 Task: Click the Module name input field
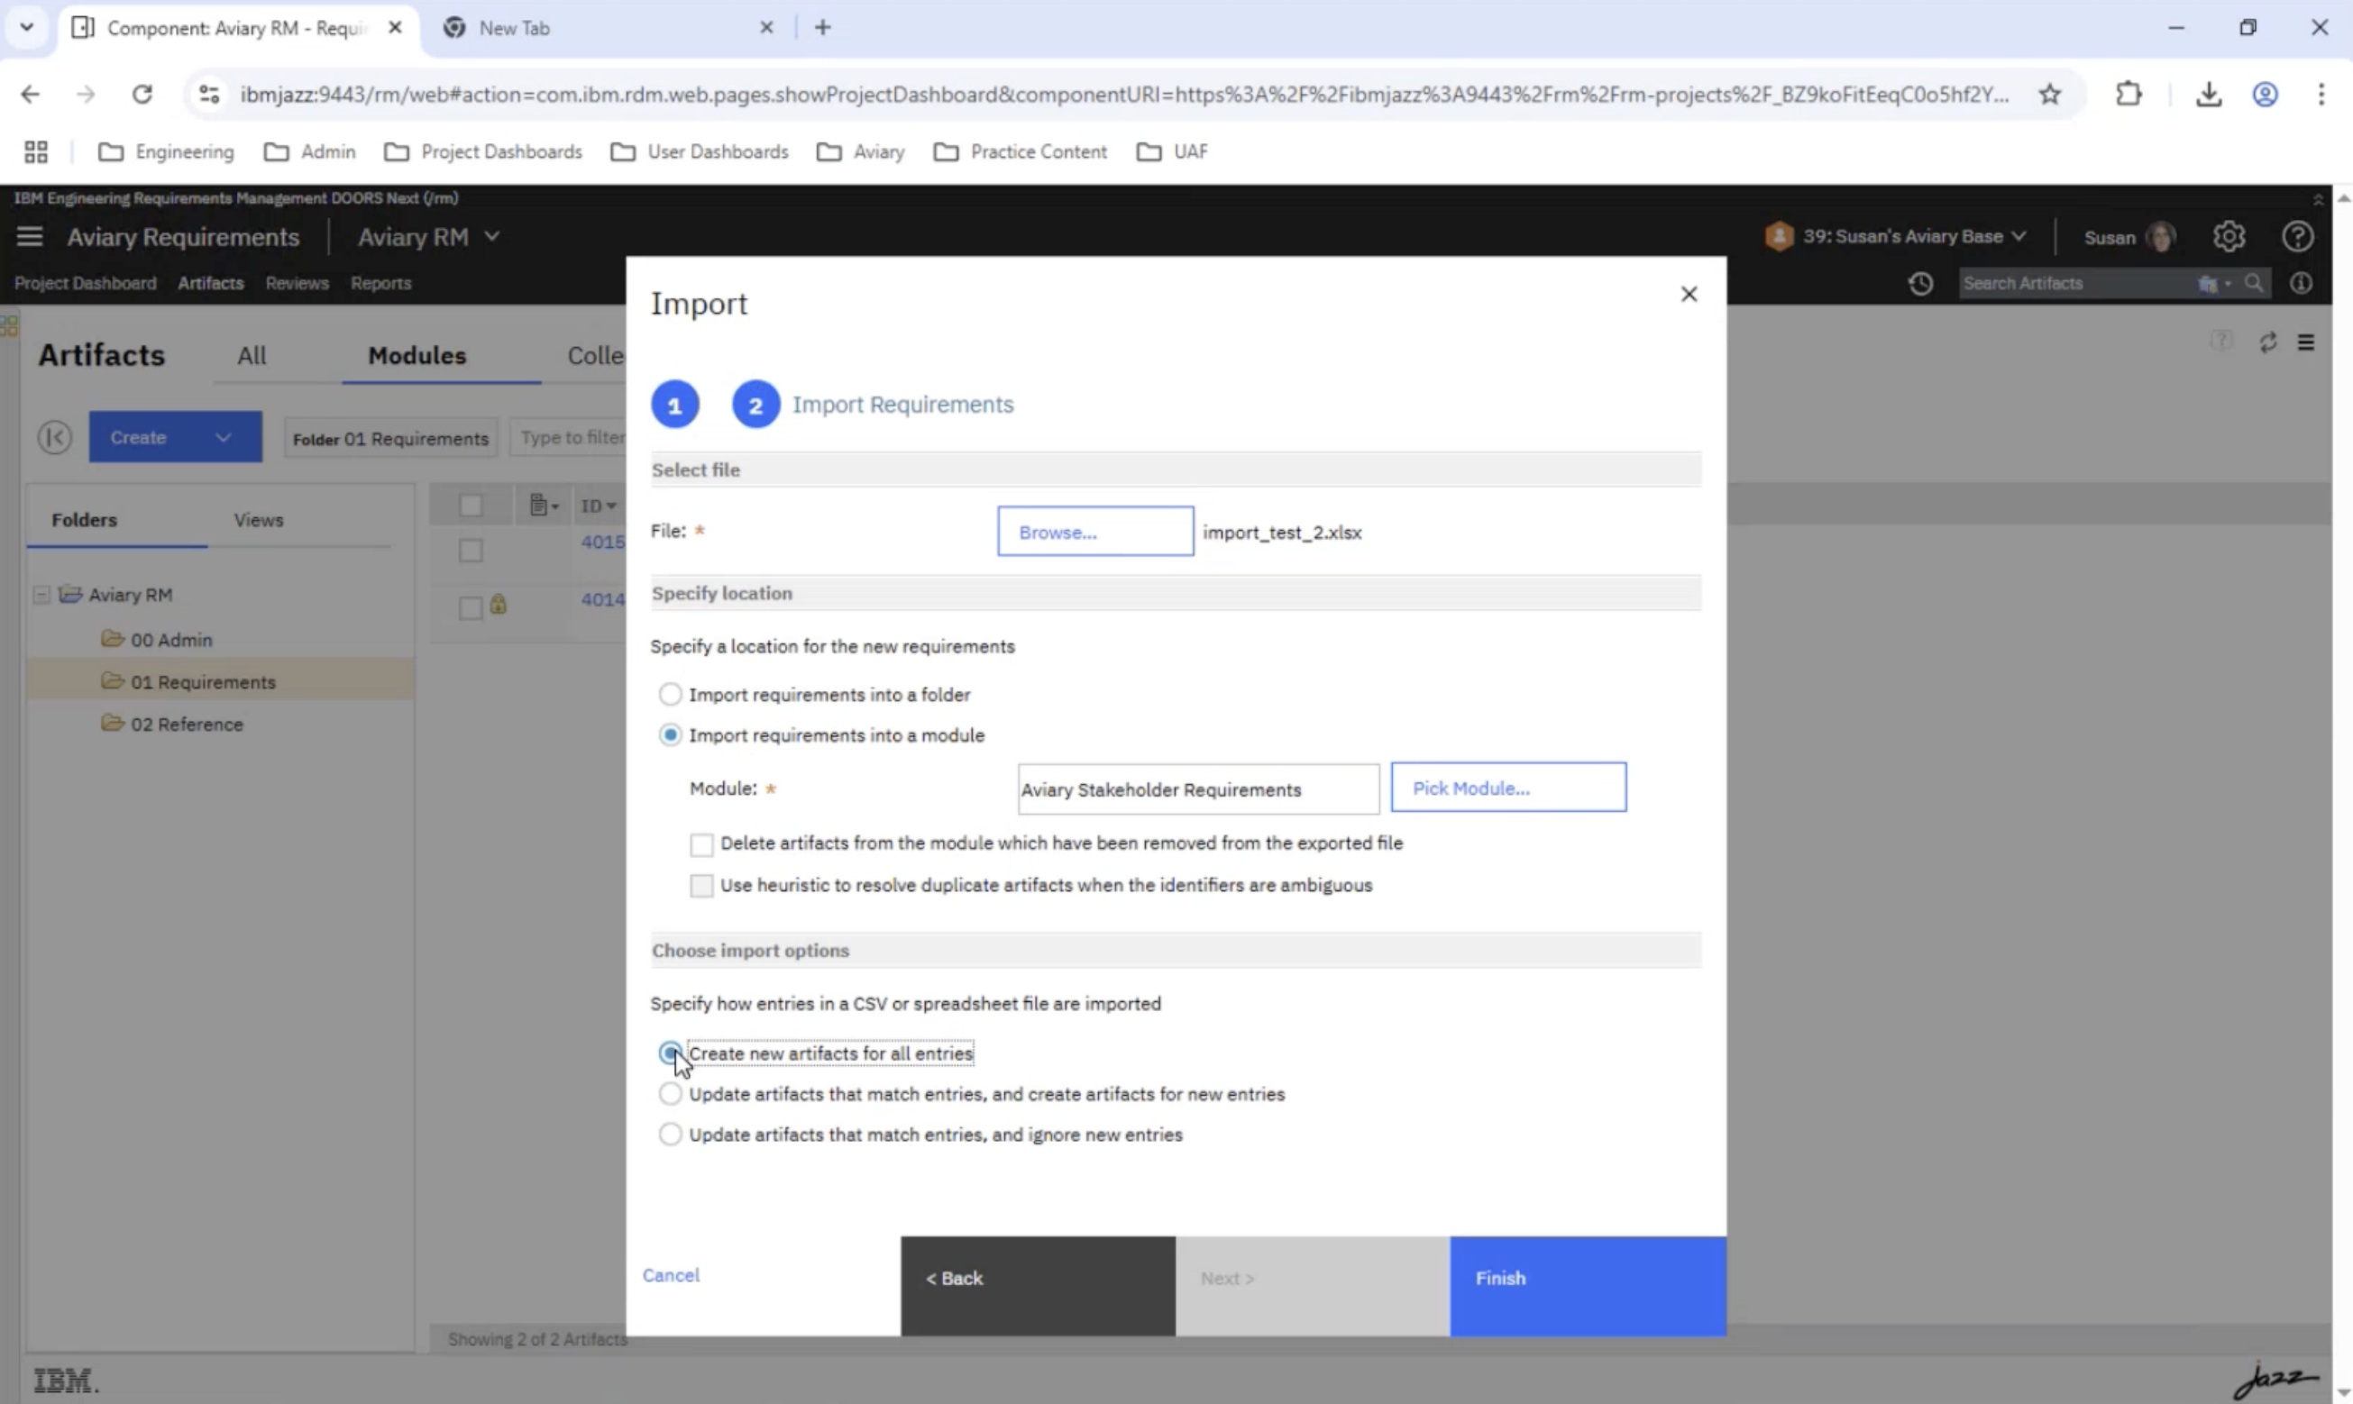(x=1197, y=789)
